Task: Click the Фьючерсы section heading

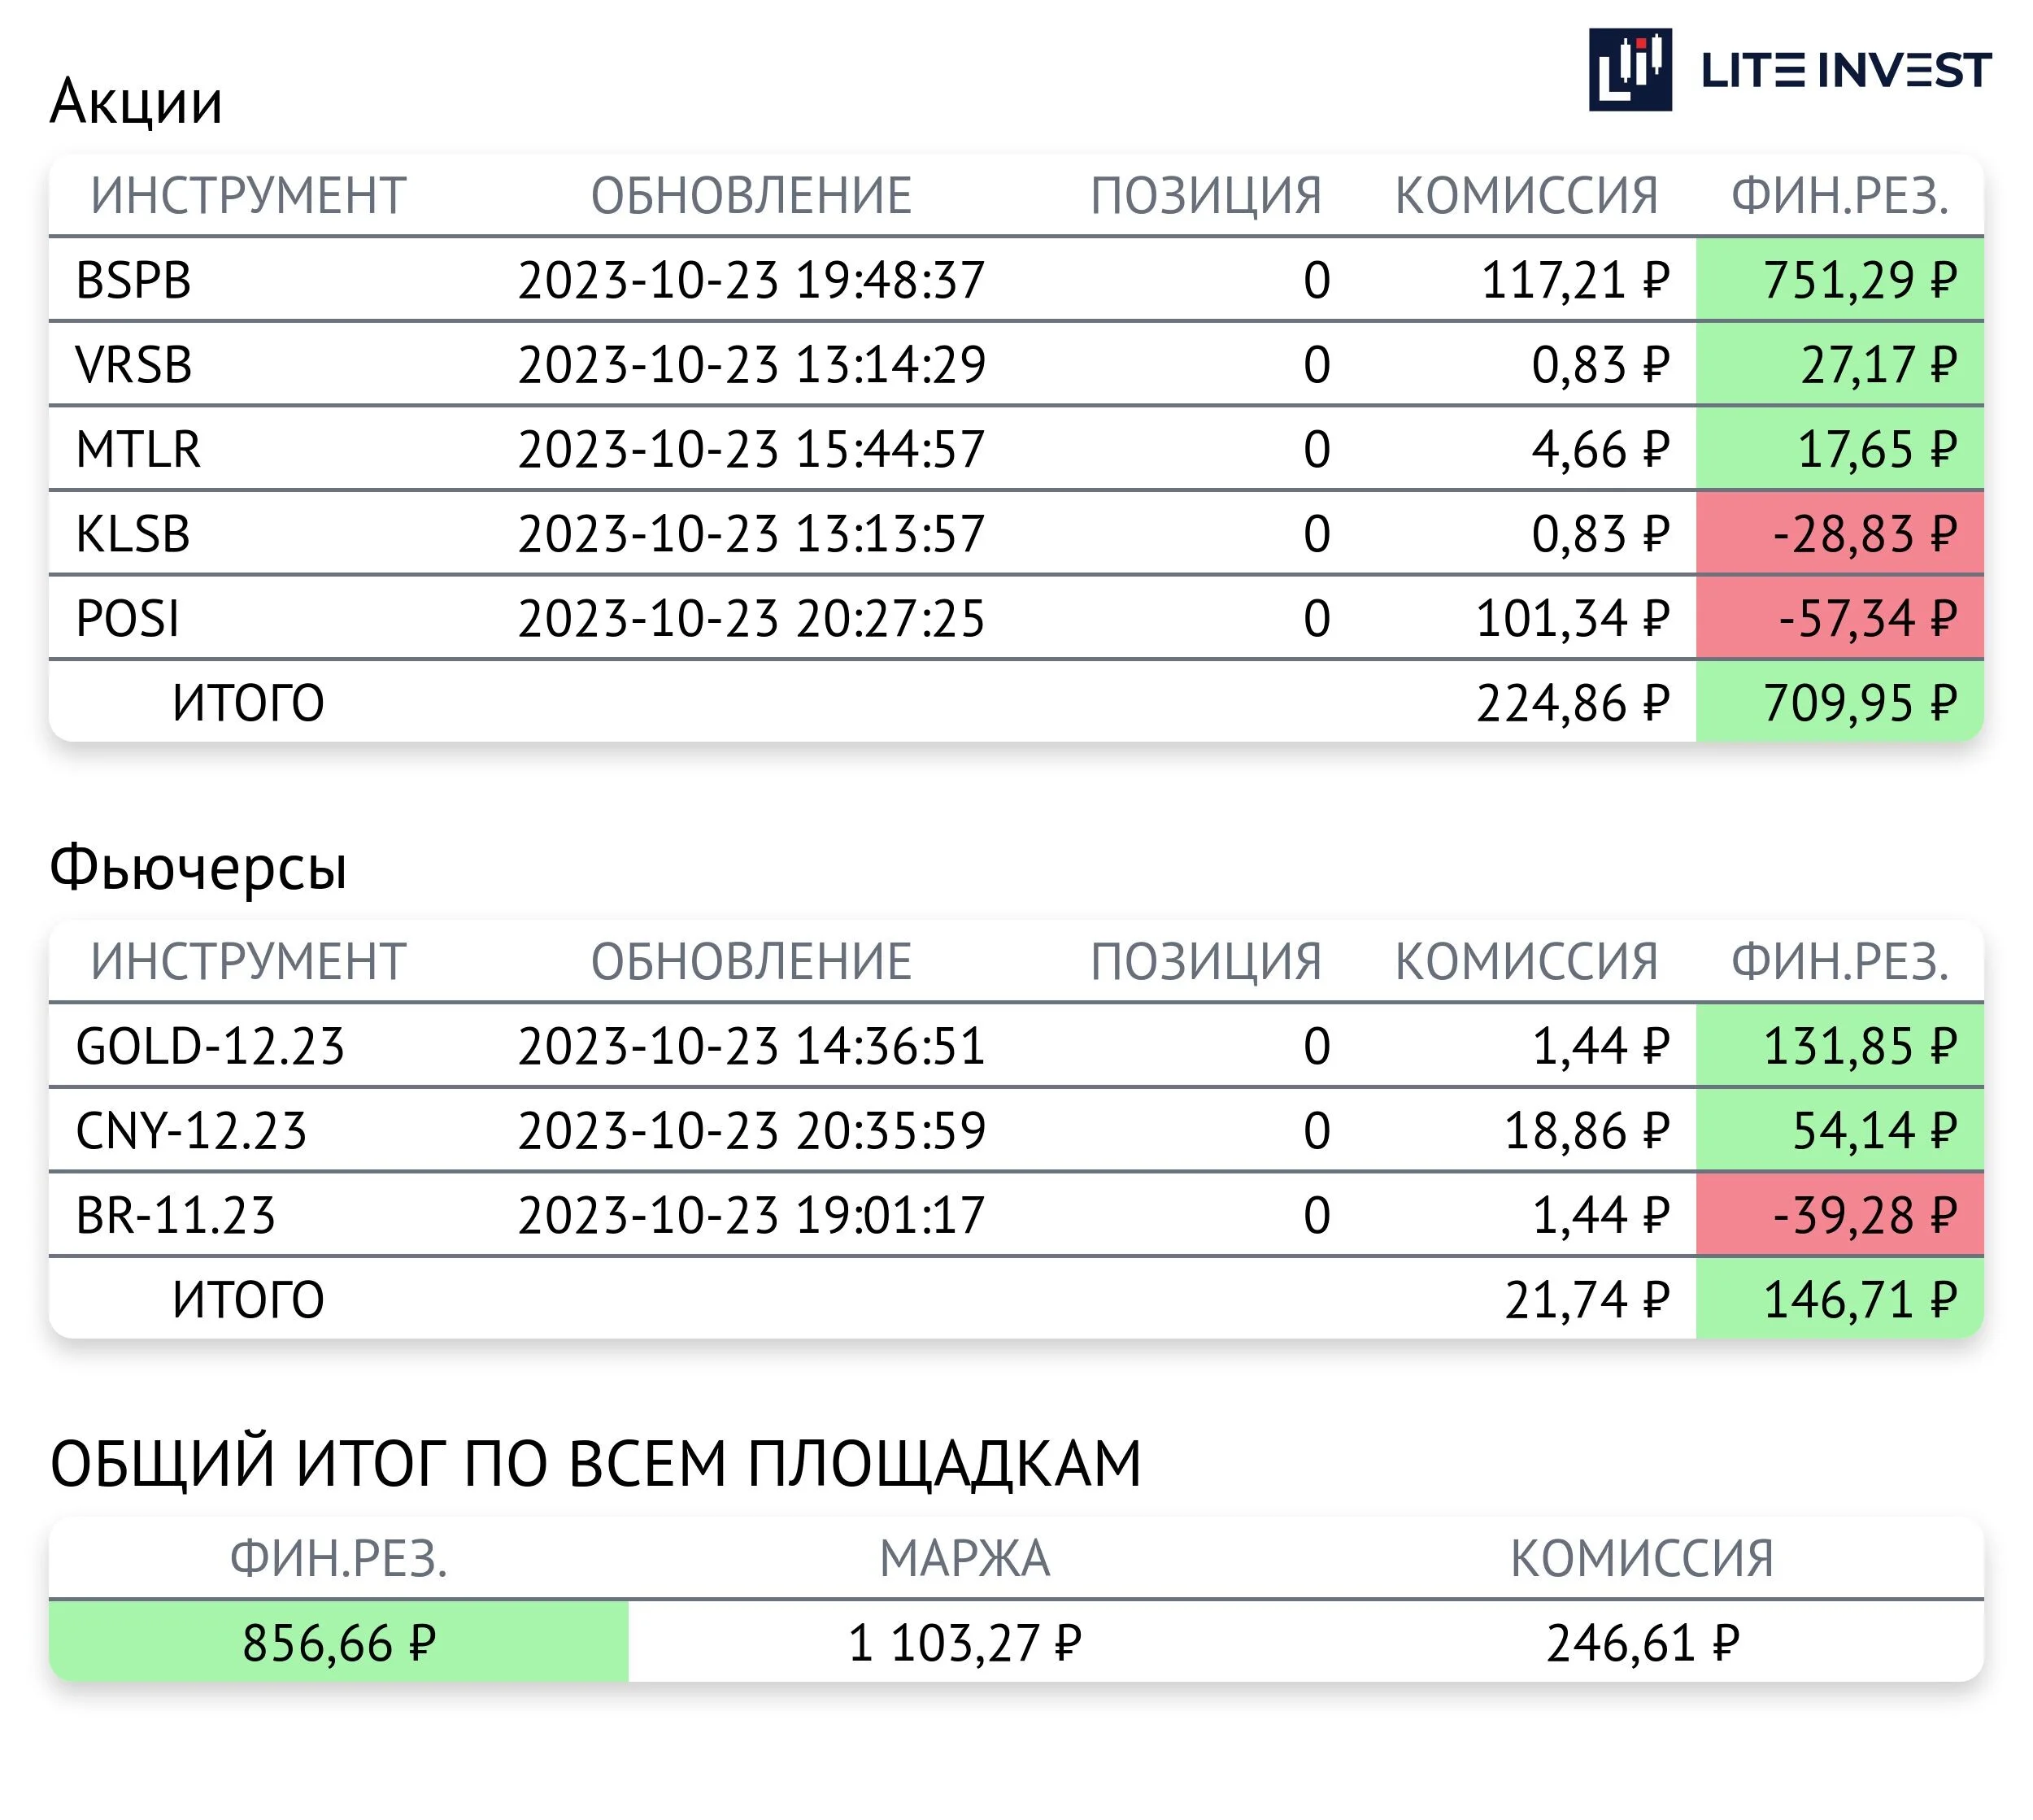Action: pos(198,867)
